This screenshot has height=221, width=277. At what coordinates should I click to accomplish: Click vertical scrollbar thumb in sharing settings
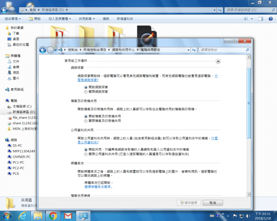(x=249, y=103)
